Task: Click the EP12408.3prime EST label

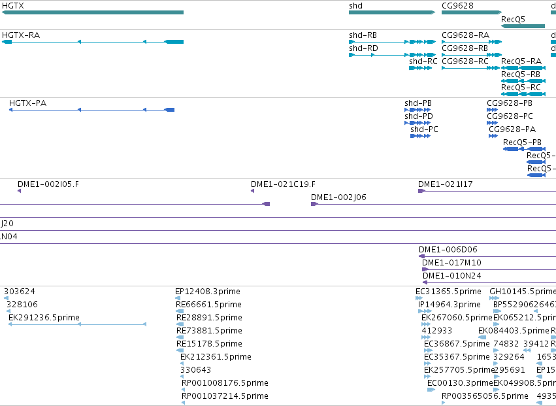Action: pyautogui.click(x=207, y=292)
